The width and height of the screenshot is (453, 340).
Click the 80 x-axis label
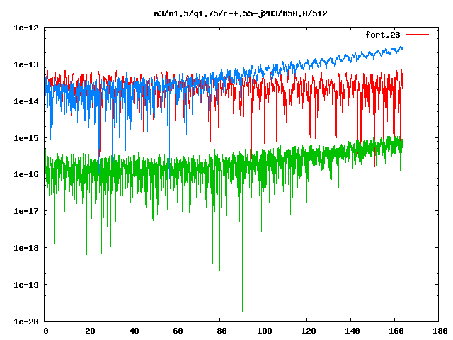(x=222, y=331)
